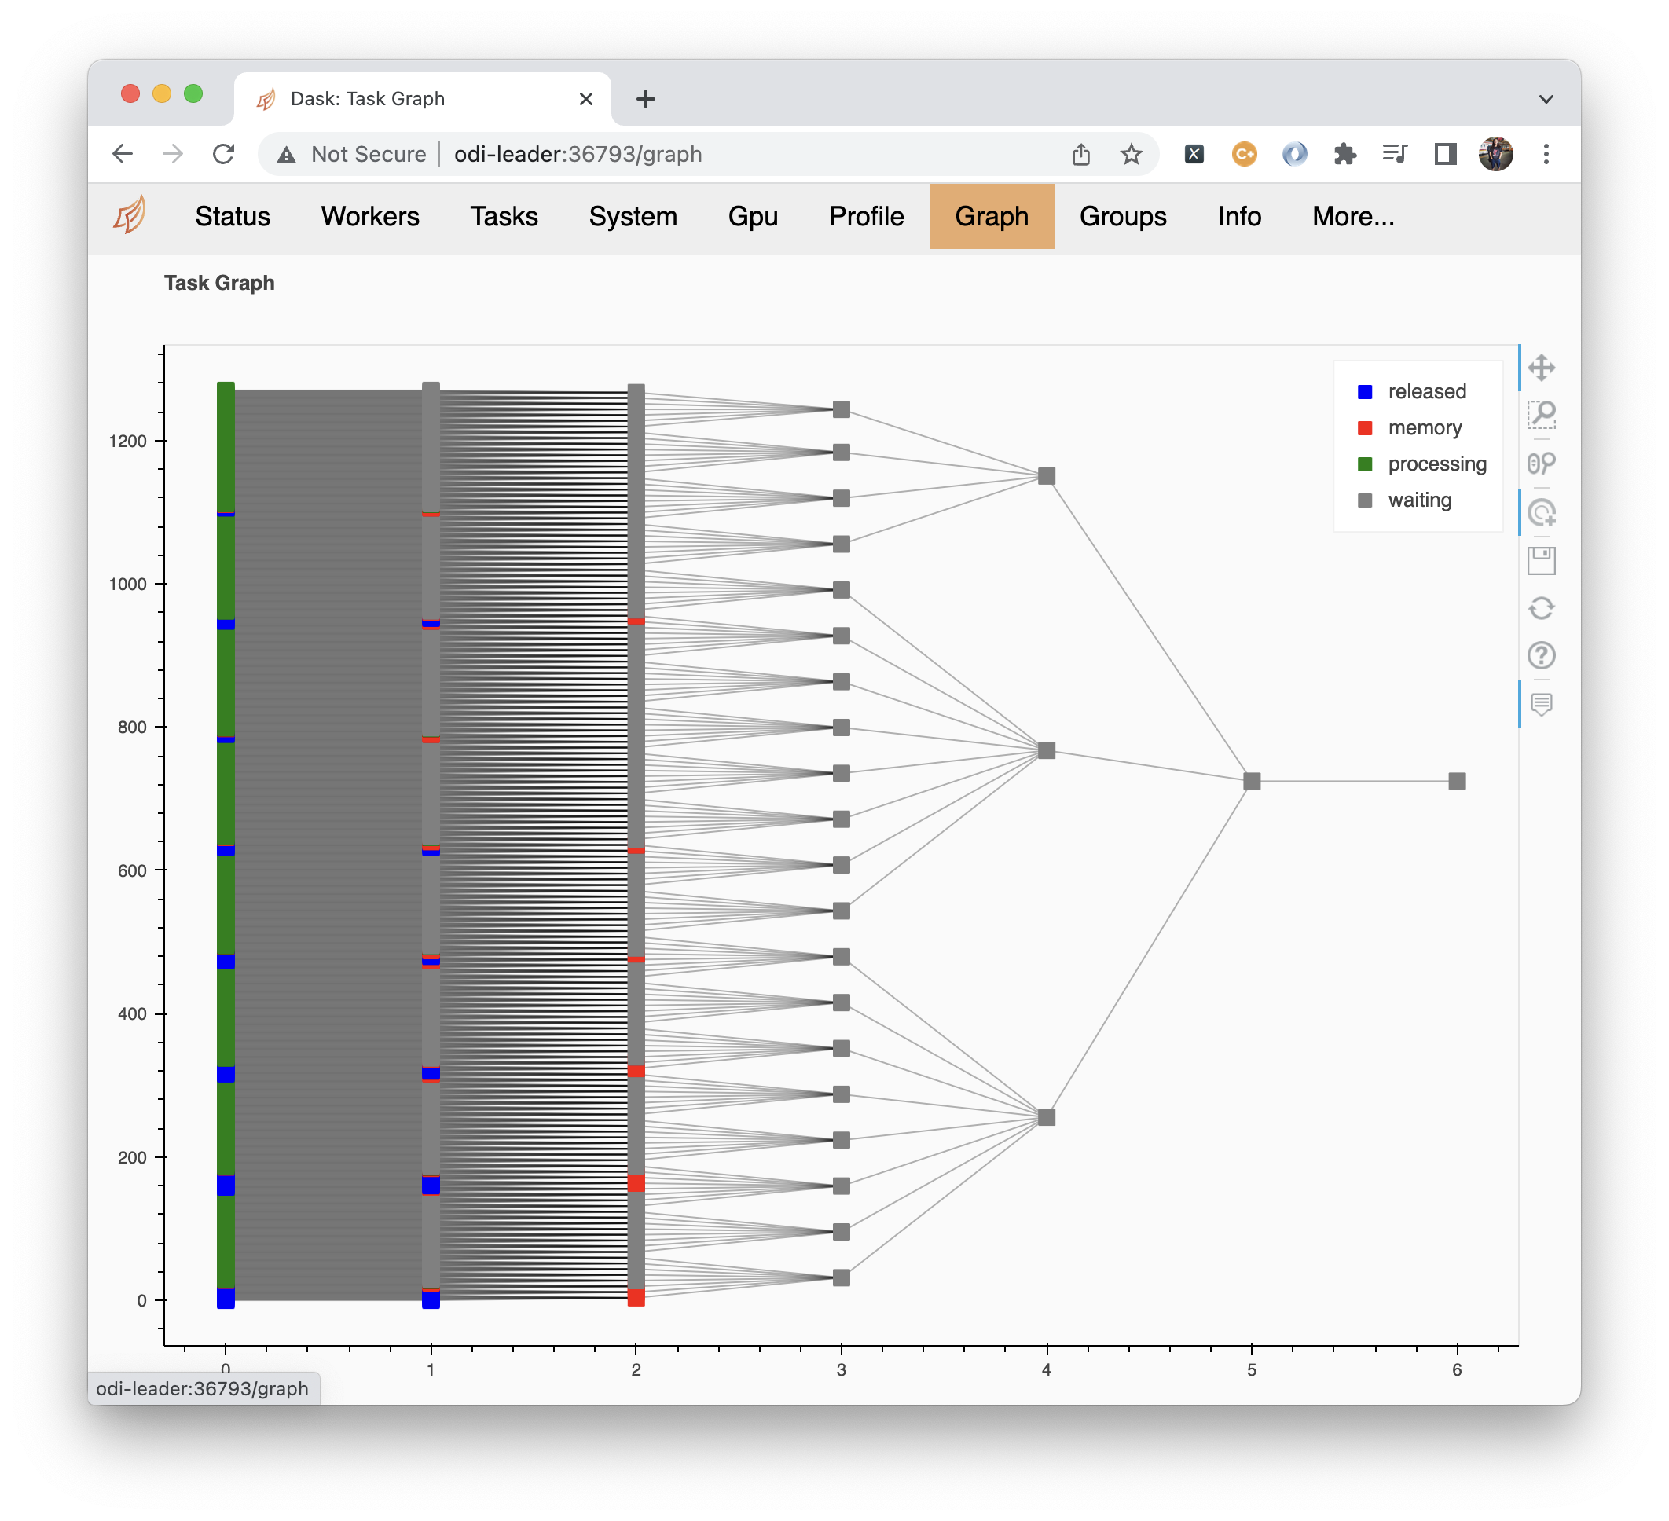Switch to the Workers page
The height and width of the screenshot is (1521, 1669).
pos(370,217)
